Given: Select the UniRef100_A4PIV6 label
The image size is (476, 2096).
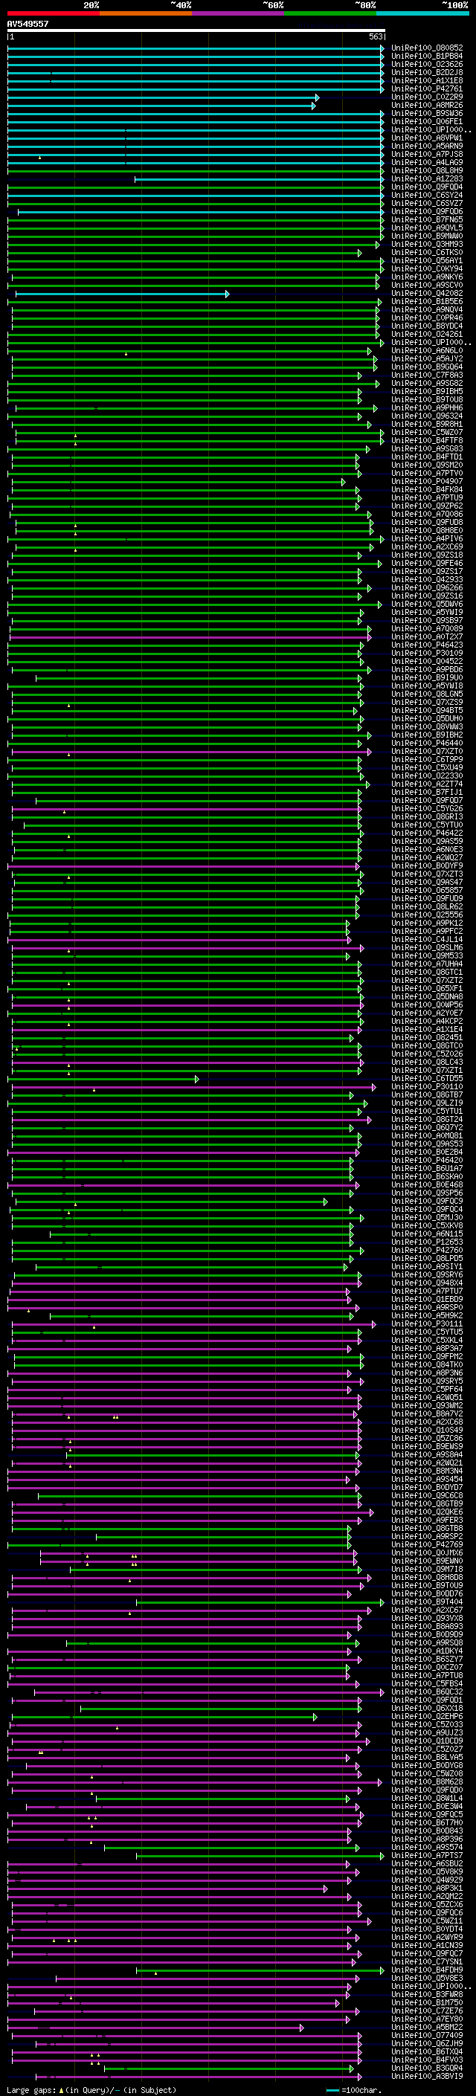Looking at the screenshot, I should tap(427, 538).
